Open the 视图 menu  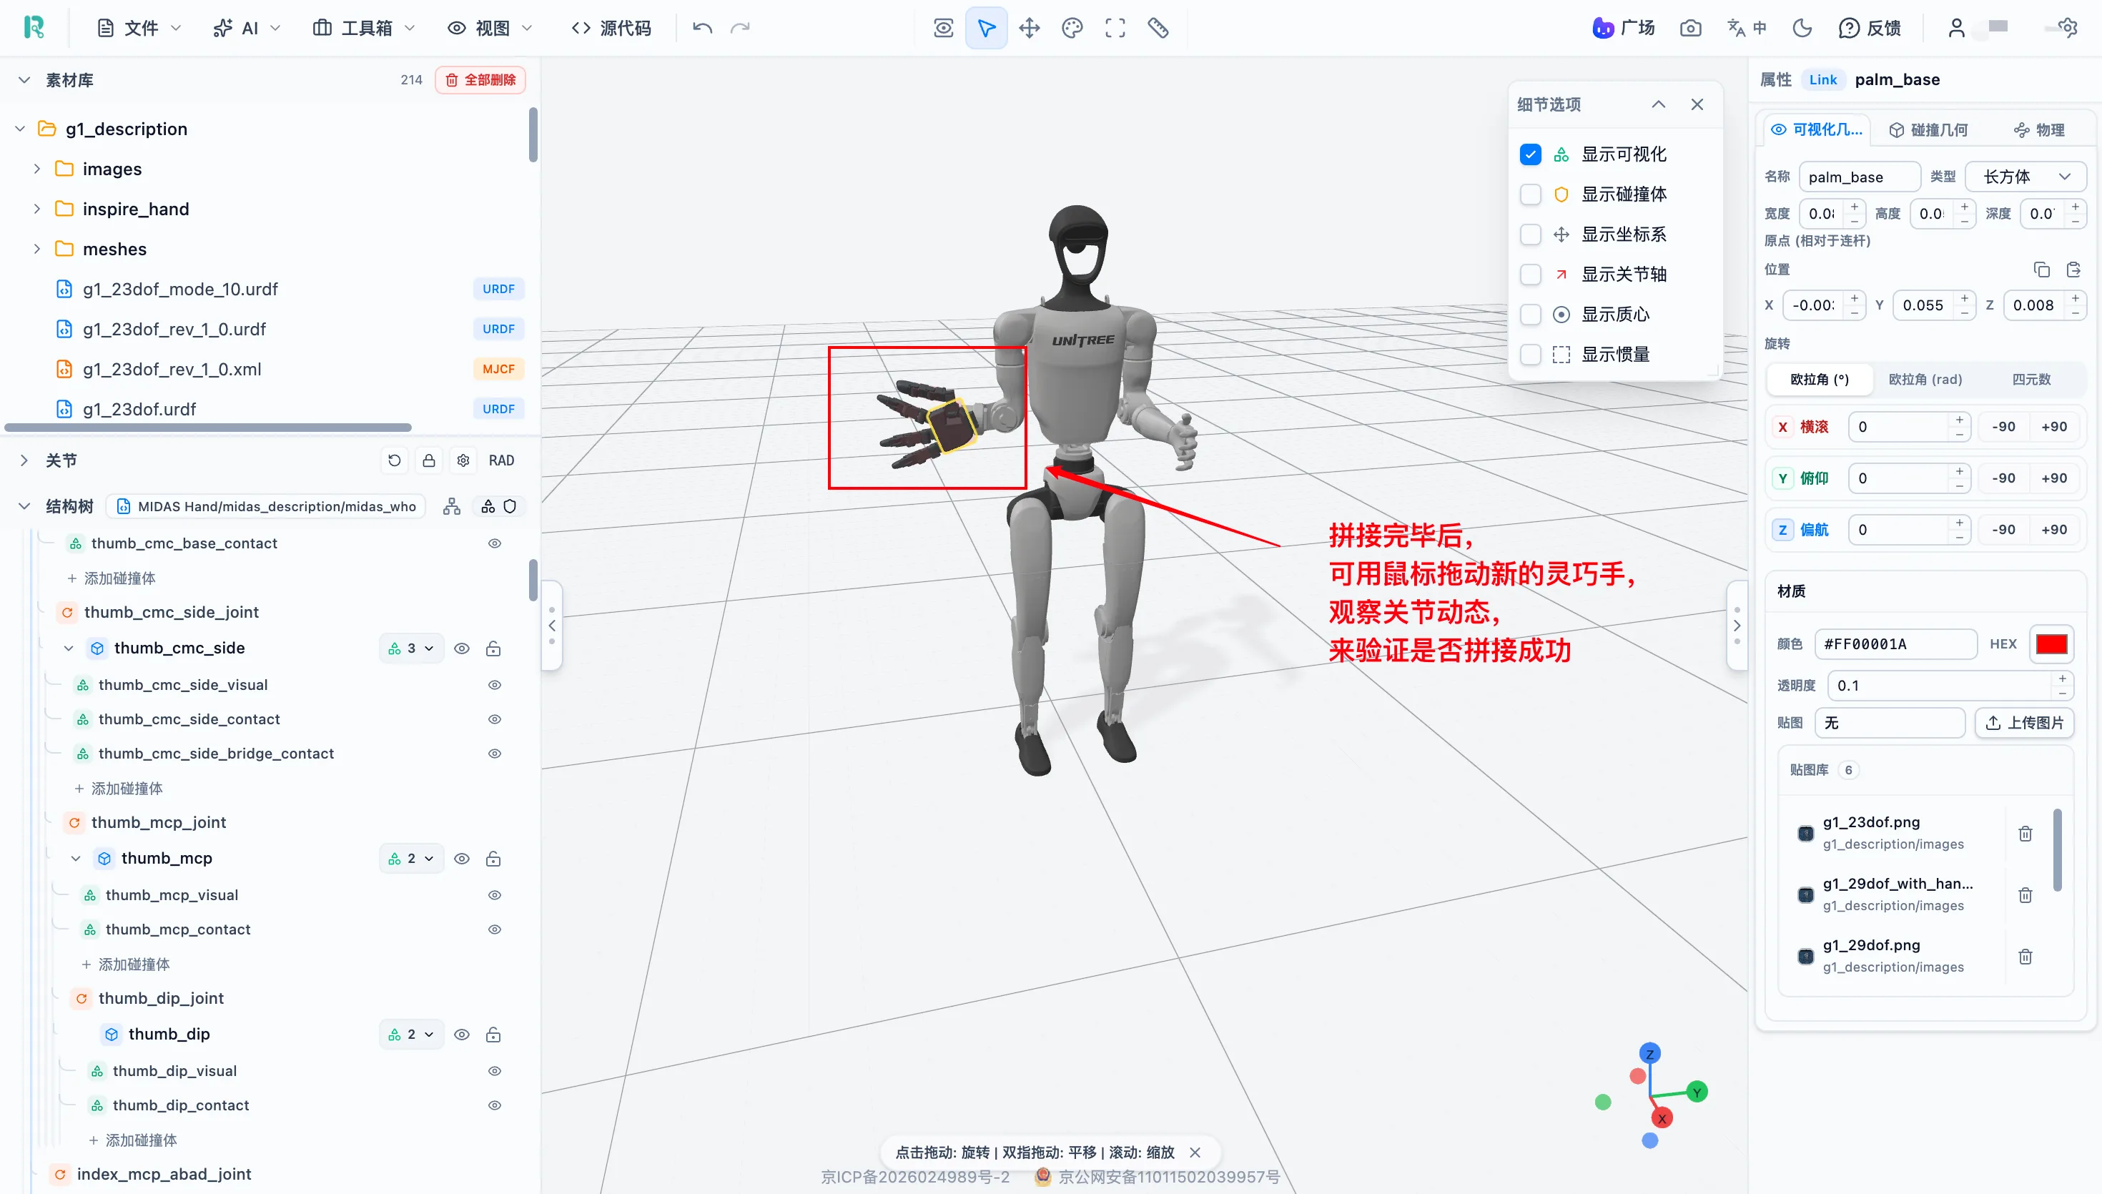(490, 28)
